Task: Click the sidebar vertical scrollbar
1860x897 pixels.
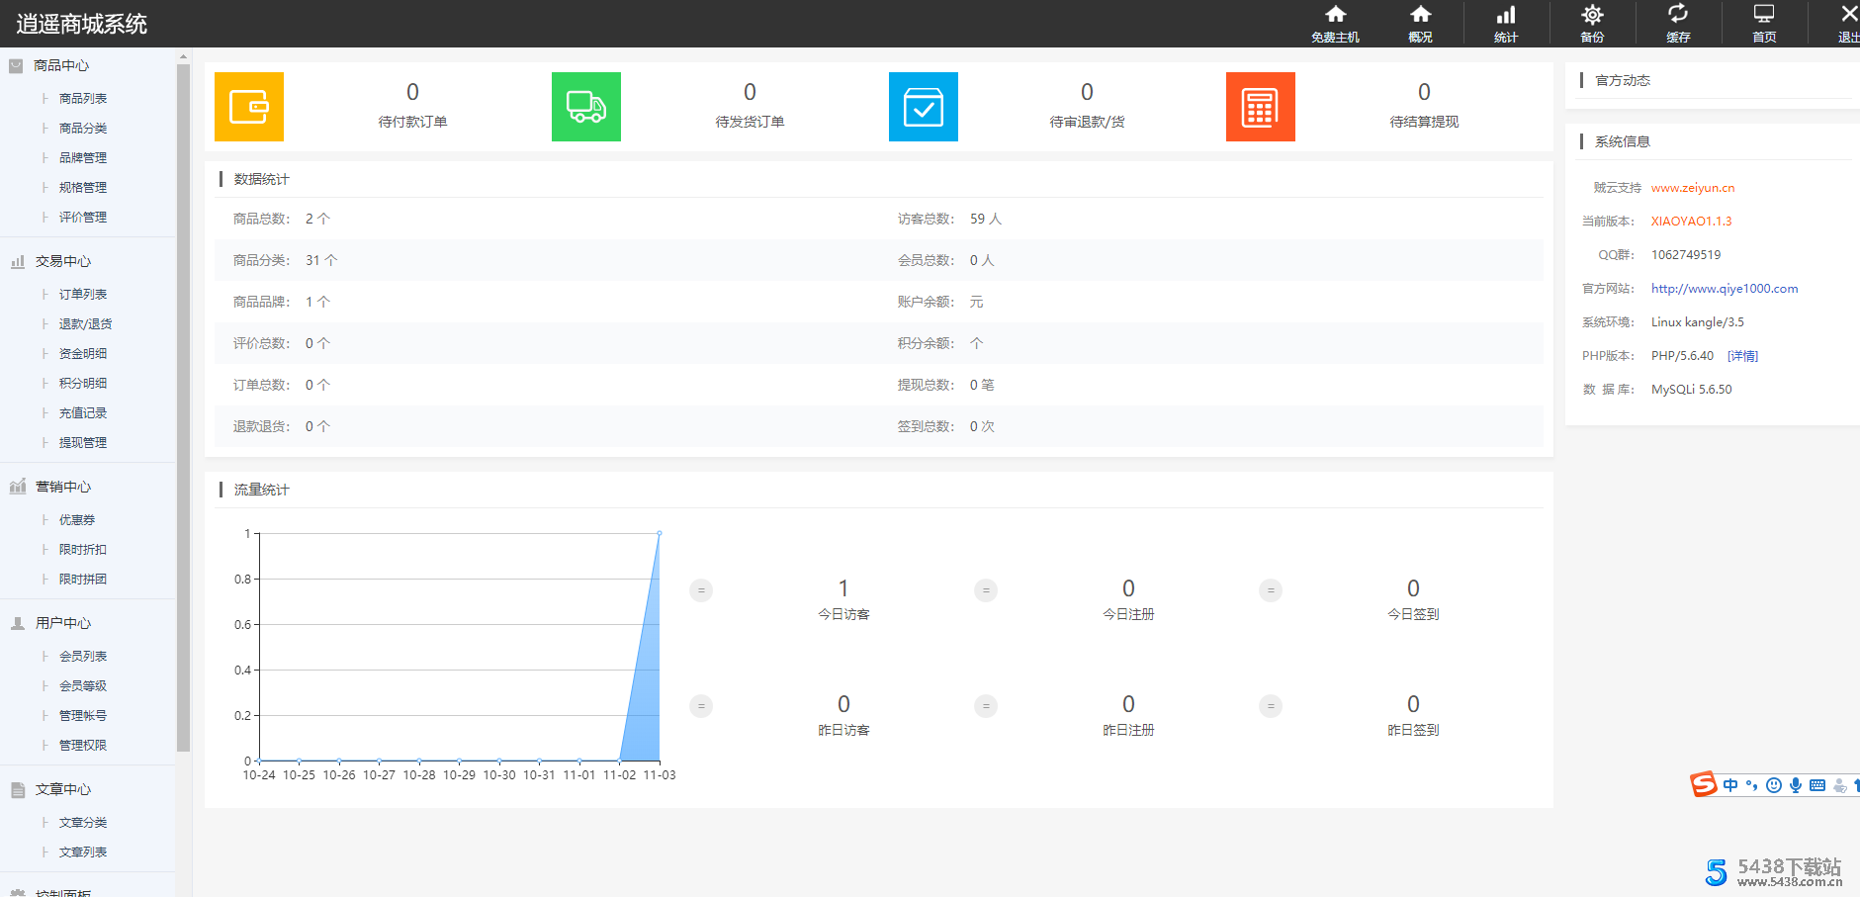Action: (x=183, y=396)
